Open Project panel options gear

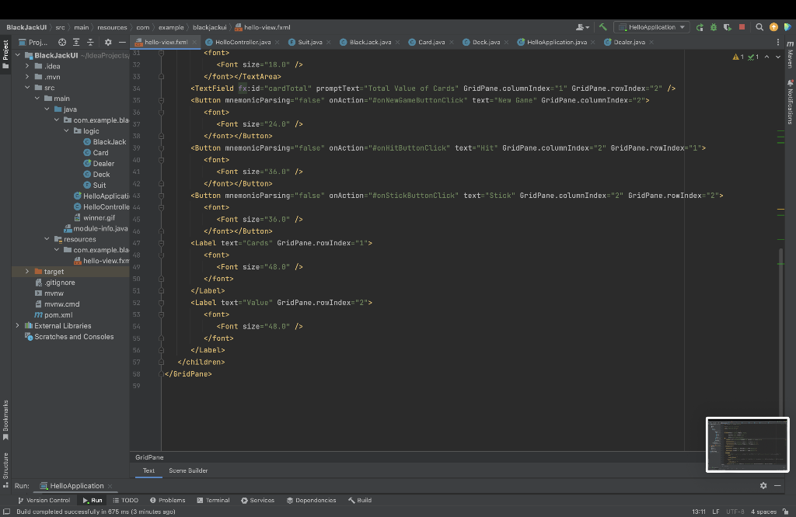[107, 42]
